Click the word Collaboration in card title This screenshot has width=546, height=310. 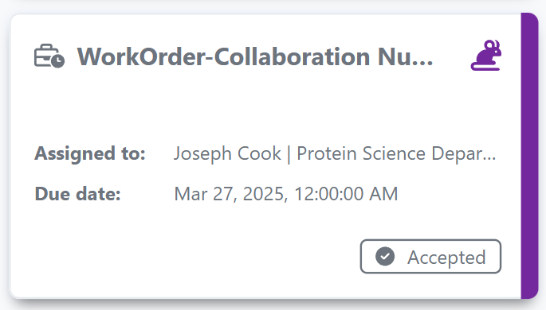292,56
